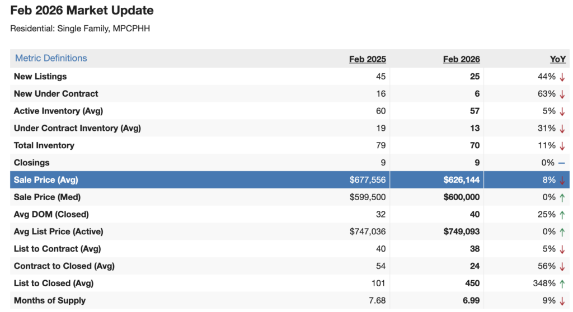Viewport: 573px width, 312px height.
Task: Click the $626,144 Feb 2026 average sale price
Action: pos(462,180)
